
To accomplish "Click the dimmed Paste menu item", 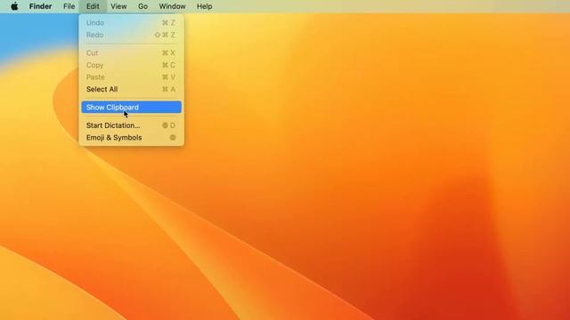I will coord(131,77).
